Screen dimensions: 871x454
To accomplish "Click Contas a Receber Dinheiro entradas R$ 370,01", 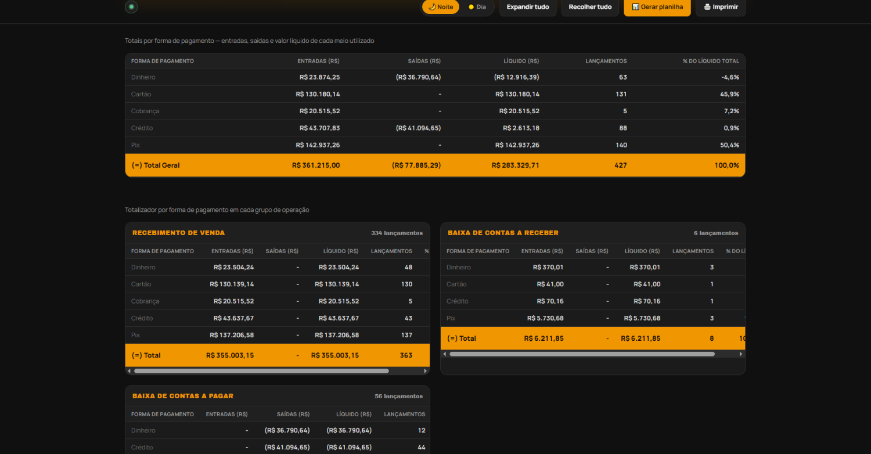I will click(x=548, y=267).
